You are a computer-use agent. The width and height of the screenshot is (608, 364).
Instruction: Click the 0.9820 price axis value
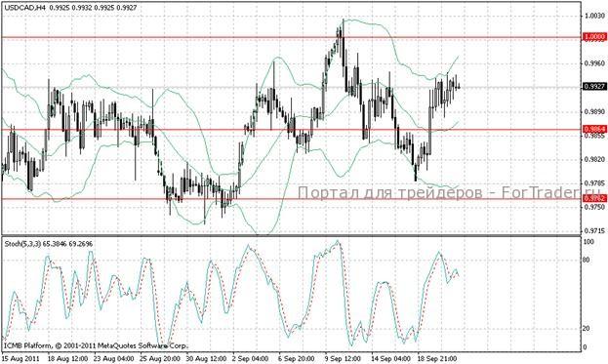coord(594,159)
